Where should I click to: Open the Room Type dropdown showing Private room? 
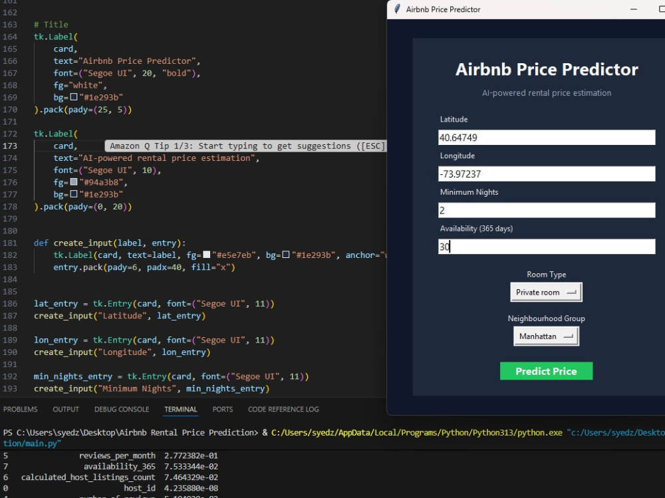(546, 293)
